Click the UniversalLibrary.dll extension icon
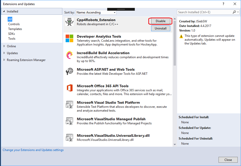Screen dimensions: 241x166 point(69,138)
